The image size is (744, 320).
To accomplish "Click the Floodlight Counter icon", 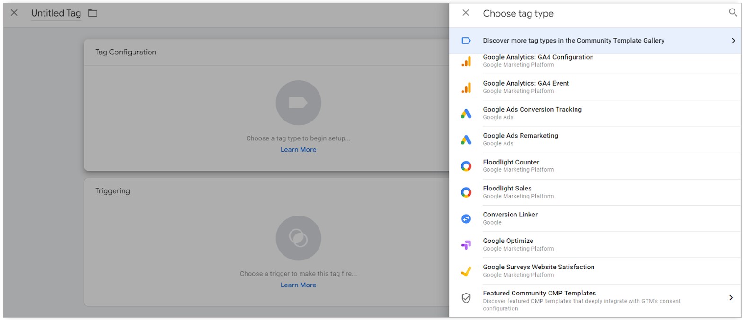I will (x=466, y=166).
